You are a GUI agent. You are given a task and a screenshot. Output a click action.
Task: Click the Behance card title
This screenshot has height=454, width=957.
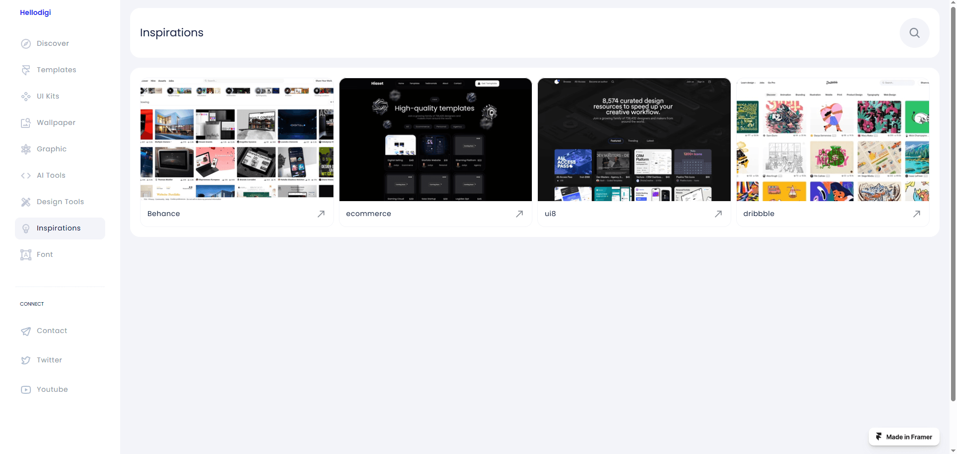click(x=163, y=214)
